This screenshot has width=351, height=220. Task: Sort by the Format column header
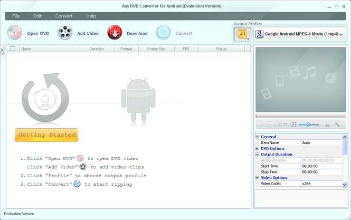[127, 49]
